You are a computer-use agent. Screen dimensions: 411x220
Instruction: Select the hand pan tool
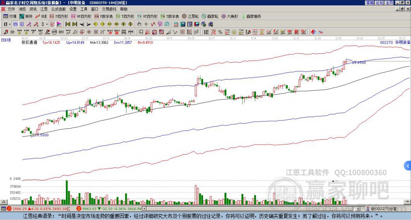139,24
